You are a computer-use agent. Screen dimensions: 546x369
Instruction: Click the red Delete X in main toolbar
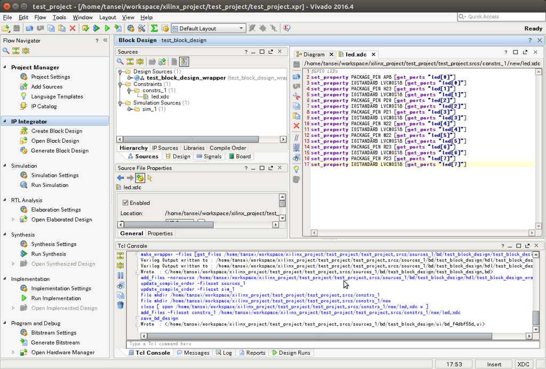tap(73, 29)
